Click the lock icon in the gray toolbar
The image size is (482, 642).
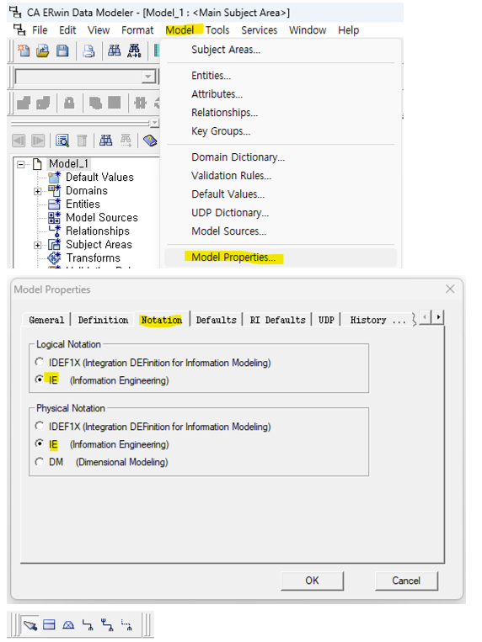tap(69, 103)
